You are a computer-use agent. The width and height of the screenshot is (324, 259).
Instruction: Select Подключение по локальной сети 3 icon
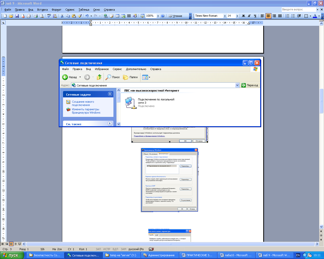(131, 103)
